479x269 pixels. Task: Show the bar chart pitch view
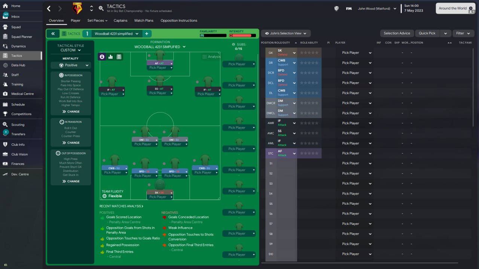click(x=110, y=57)
